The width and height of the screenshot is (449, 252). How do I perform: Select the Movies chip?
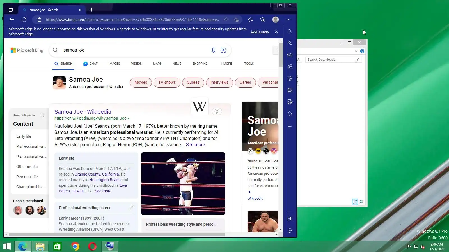click(x=141, y=82)
